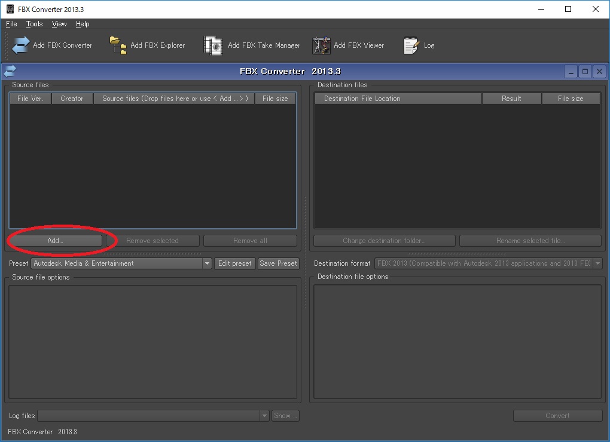Click the Remove selected button
Screen dimensions: 610x442
tap(152, 241)
